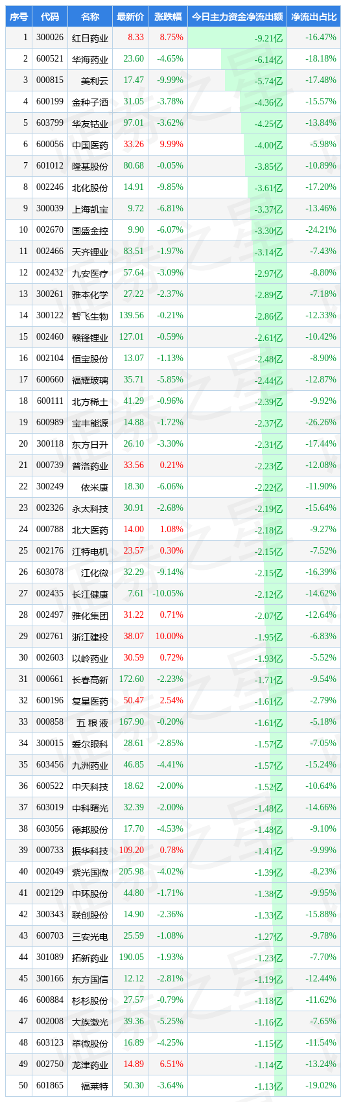Click stock name 联创股份

[90, 915]
